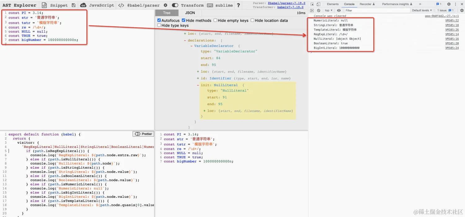The image size is (465, 217).
Task: Open the top context dropdown
Action: [x=329, y=10]
